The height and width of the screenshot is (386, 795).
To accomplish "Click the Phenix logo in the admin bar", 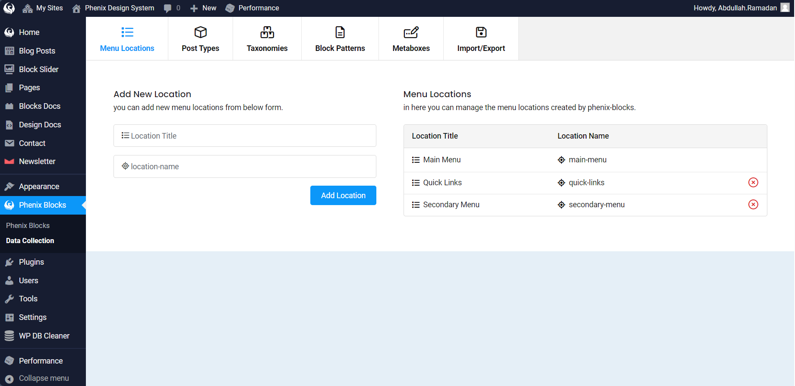I will tap(9, 8).
